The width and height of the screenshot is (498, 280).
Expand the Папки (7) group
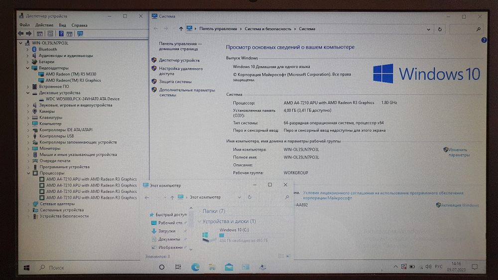click(200, 211)
